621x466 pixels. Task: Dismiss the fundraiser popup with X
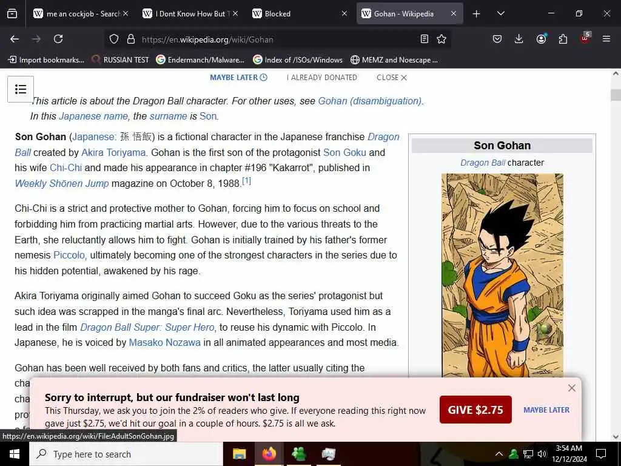[x=571, y=388]
